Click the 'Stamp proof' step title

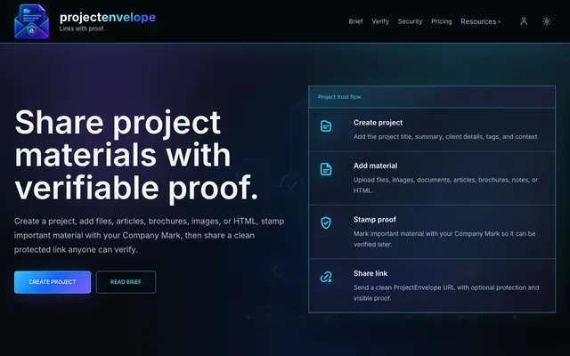tap(374, 220)
